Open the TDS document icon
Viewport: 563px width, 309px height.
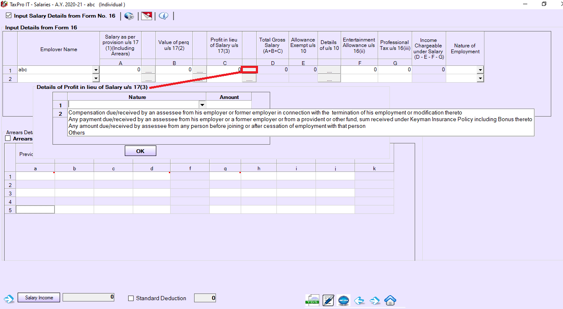point(312,300)
